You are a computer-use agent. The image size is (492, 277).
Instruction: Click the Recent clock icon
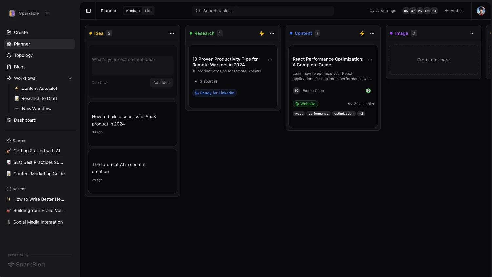point(9,189)
